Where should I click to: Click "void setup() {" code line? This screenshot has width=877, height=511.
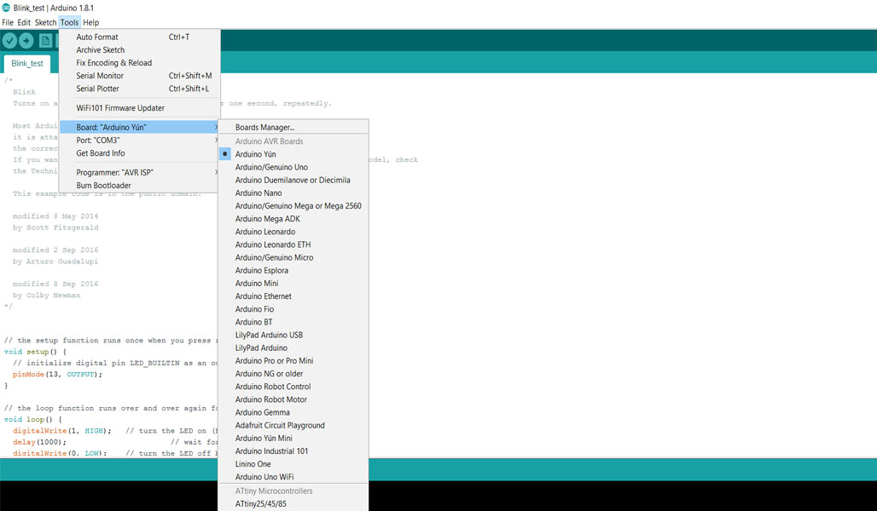tap(35, 352)
